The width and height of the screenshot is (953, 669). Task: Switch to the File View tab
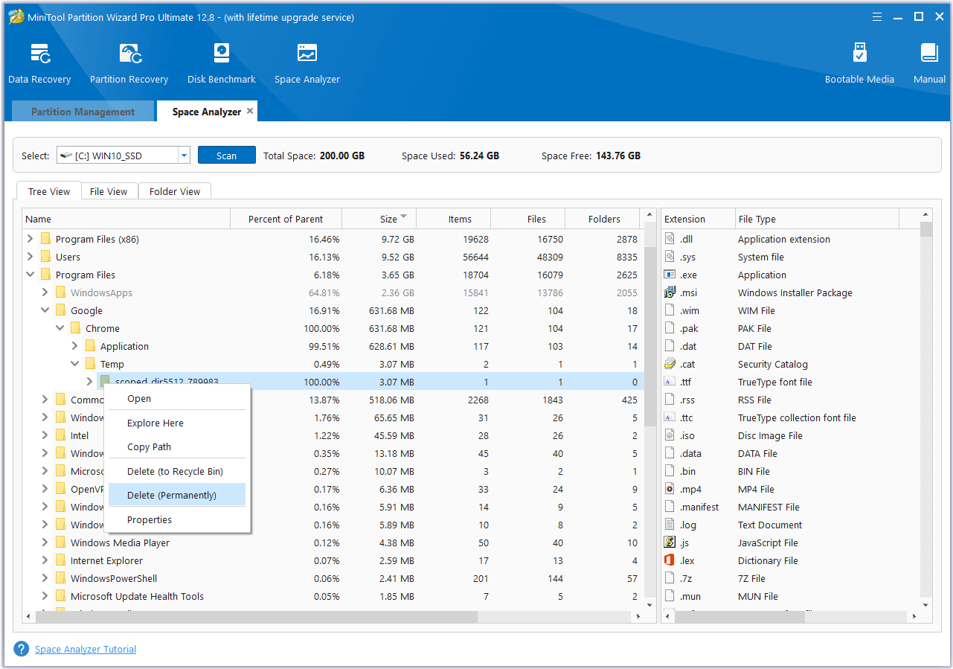click(109, 191)
